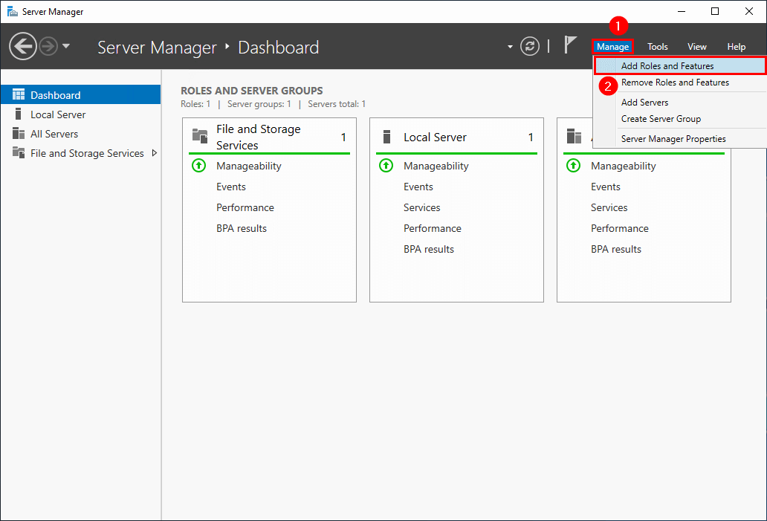Viewport: 767px width, 521px height.
Task: Click the Dashboard grid icon in the sidebar
Action: click(19, 94)
